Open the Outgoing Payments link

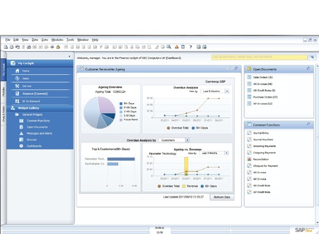coord(264,153)
